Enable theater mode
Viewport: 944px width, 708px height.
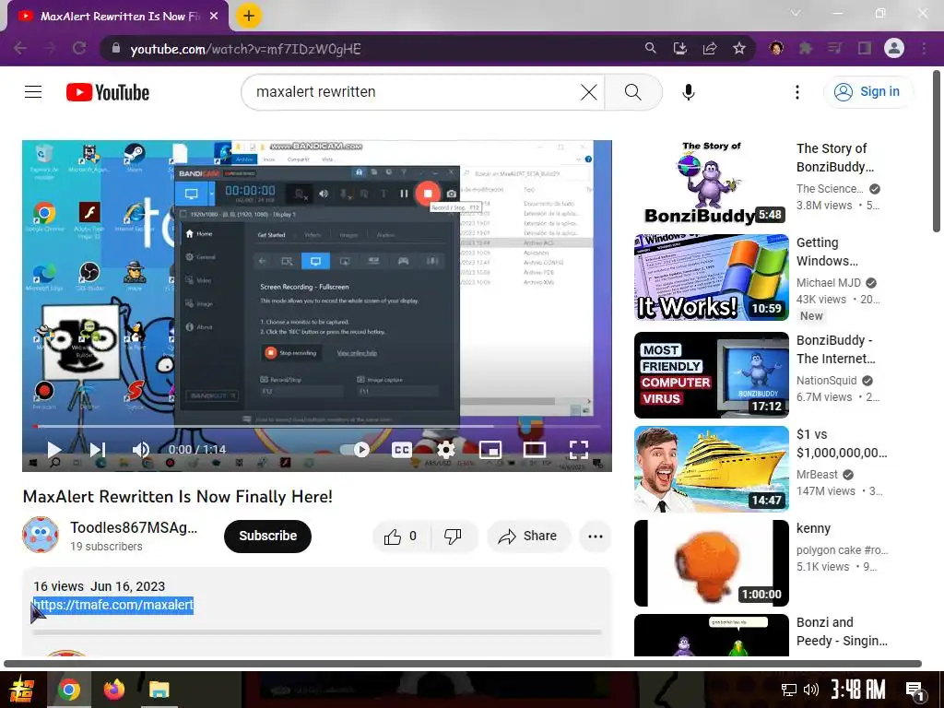pos(535,449)
